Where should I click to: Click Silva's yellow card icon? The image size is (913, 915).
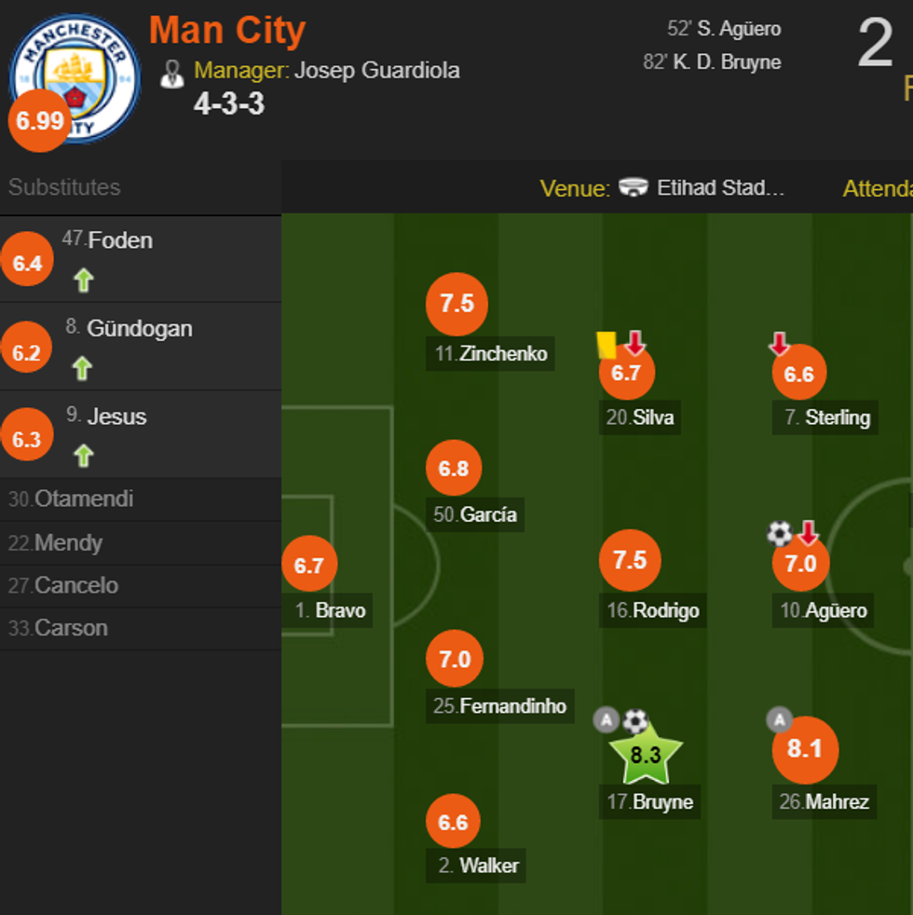pyautogui.click(x=606, y=346)
